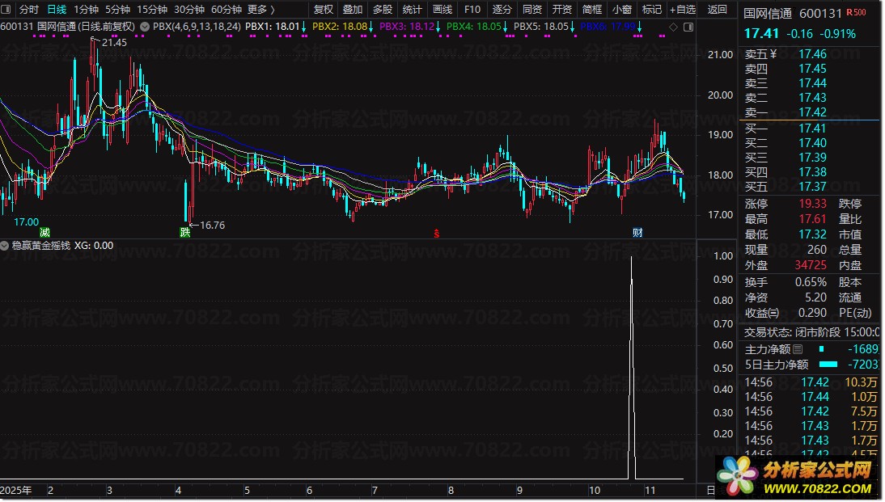Click the R500 badge beside stock code
This screenshot has height=502, width=885.
pyautogui.click(x=856, y=12)
